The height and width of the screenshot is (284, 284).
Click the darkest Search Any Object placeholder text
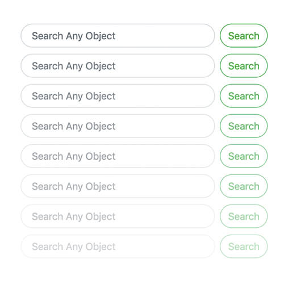coord(74,36)
